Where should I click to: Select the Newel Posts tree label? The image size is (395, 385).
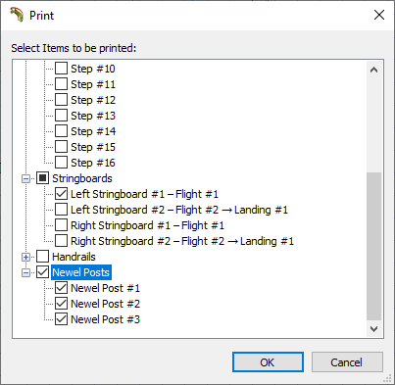(81, 272)
